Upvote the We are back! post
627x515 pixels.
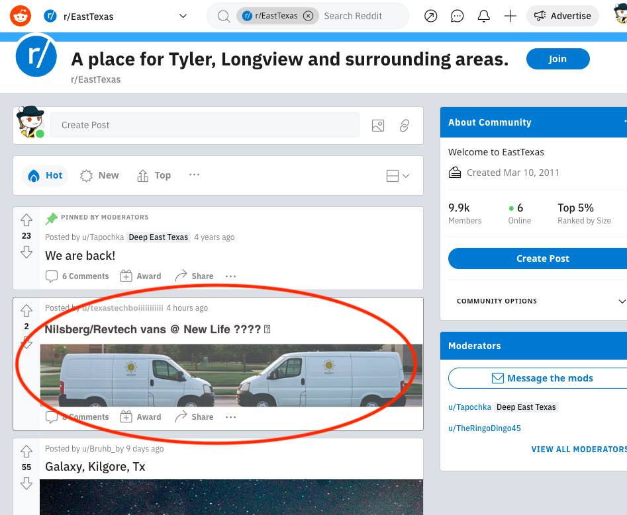(26, 220)
